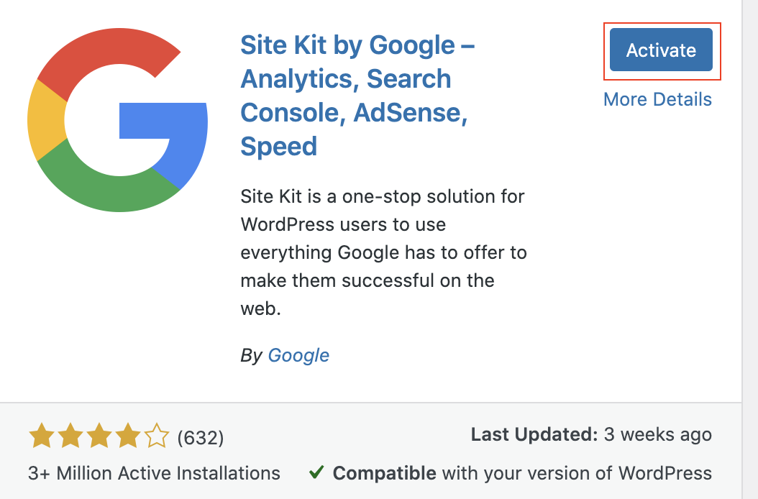Click the empty fifth rating star
This screenshot has width=758, height=499.
pos(156,436)
